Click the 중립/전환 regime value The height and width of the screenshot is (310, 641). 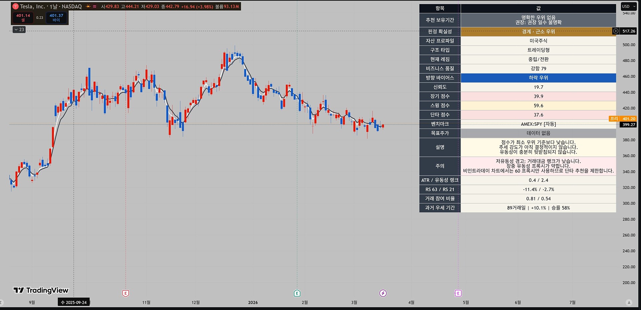pyautogui.click(x=538, y=59)
